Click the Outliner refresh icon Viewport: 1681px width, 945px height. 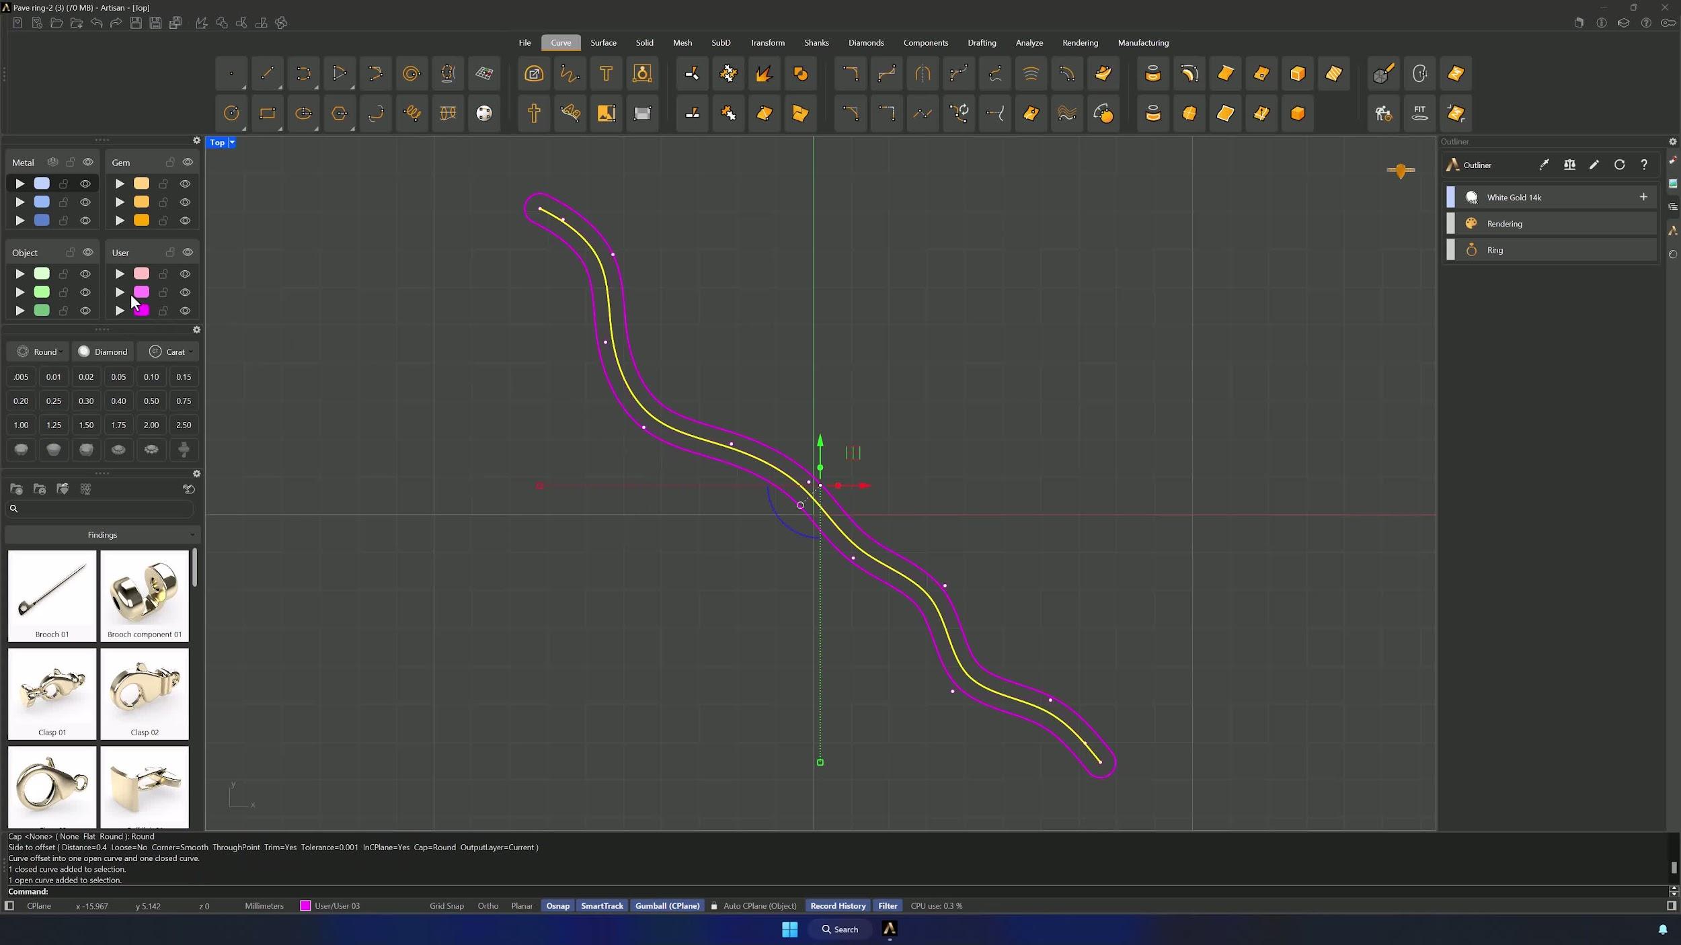1619,165
